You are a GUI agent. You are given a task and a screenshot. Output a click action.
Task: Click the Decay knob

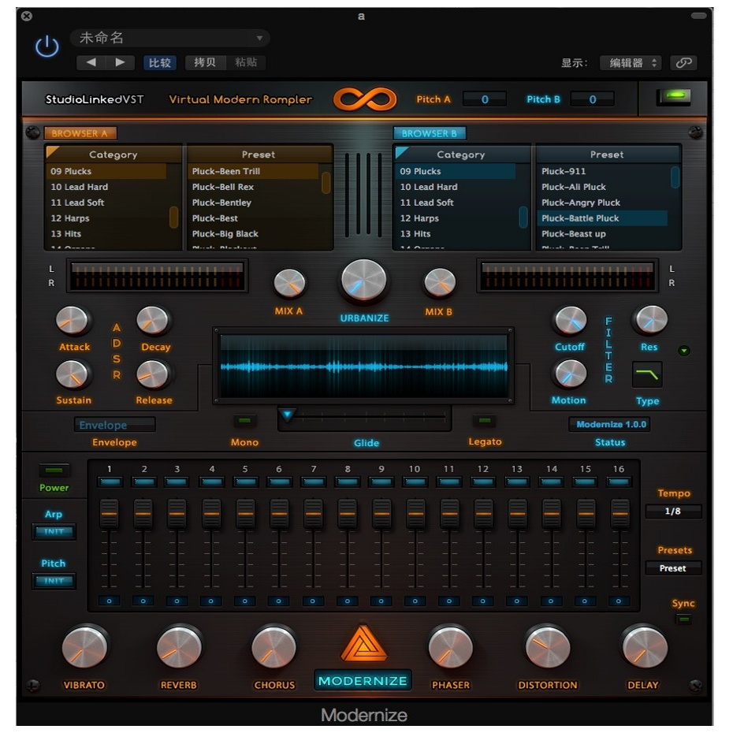[152, 321]
